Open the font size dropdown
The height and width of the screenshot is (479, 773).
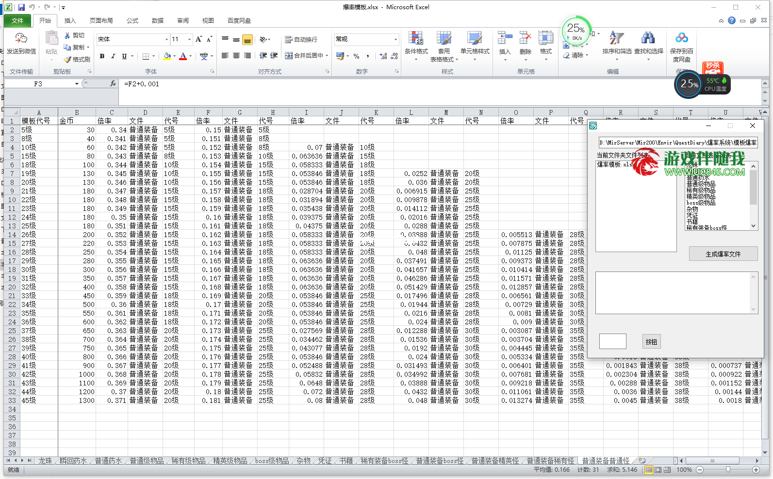pos(190,39)
